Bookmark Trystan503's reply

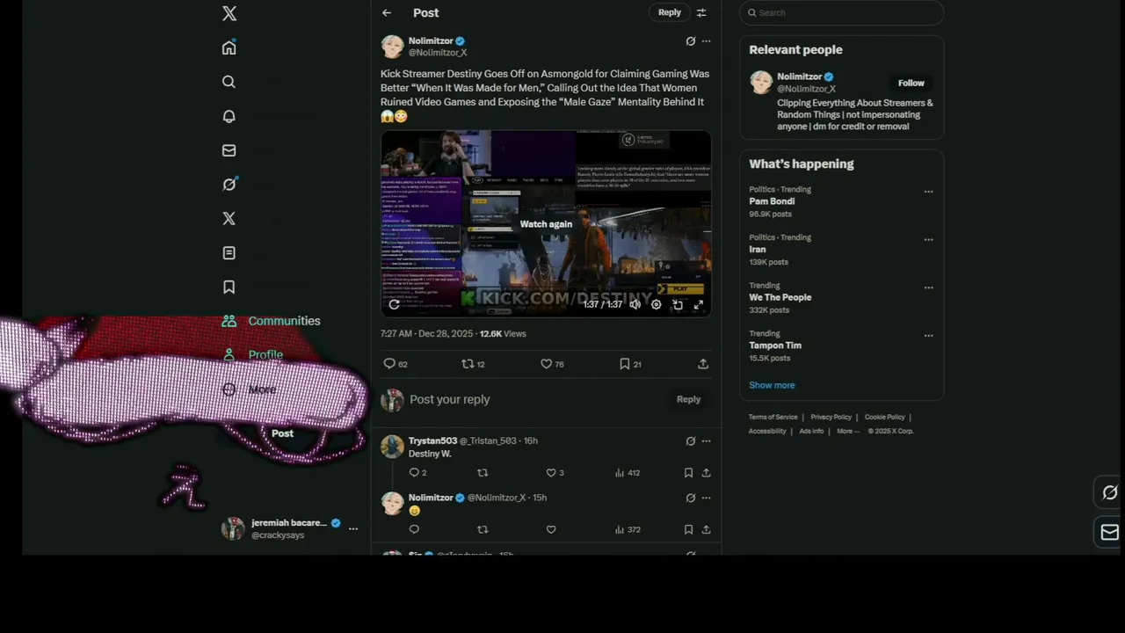coord(688,473)
